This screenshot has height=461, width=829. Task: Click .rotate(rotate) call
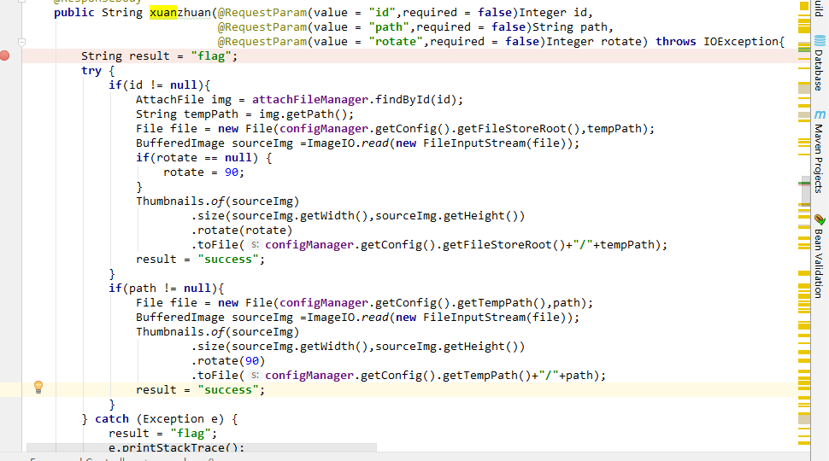(242, 230)
